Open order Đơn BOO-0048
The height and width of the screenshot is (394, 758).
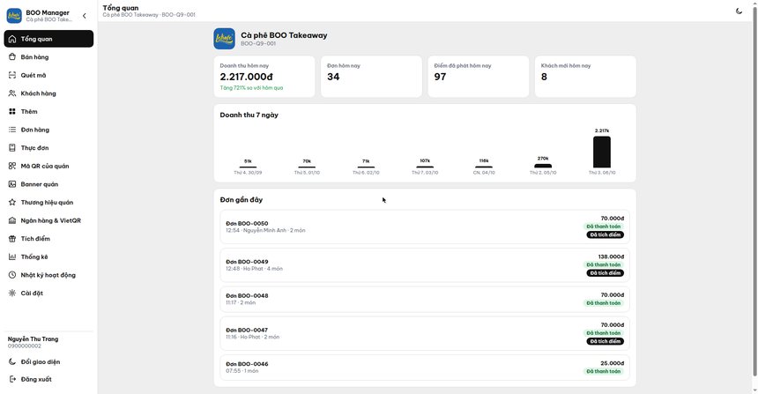click(x=425, y=299)
